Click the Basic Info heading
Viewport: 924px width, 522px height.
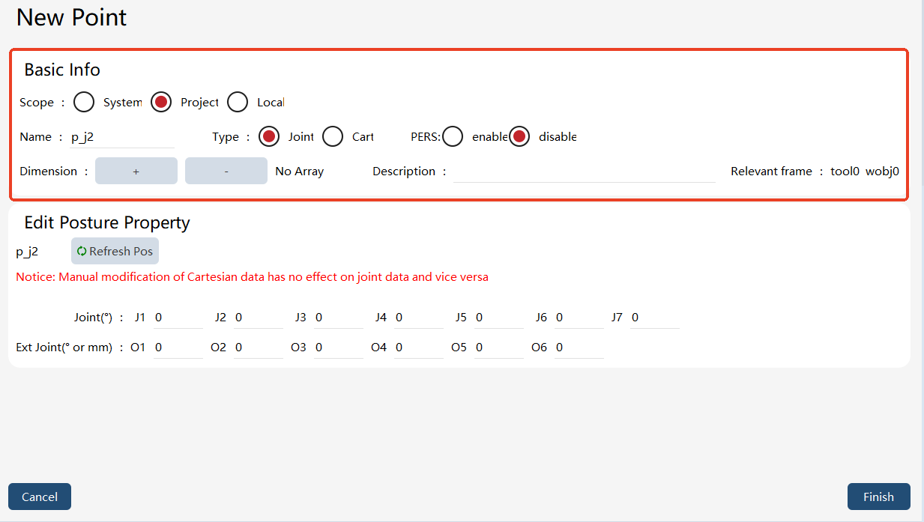[62, 70]
